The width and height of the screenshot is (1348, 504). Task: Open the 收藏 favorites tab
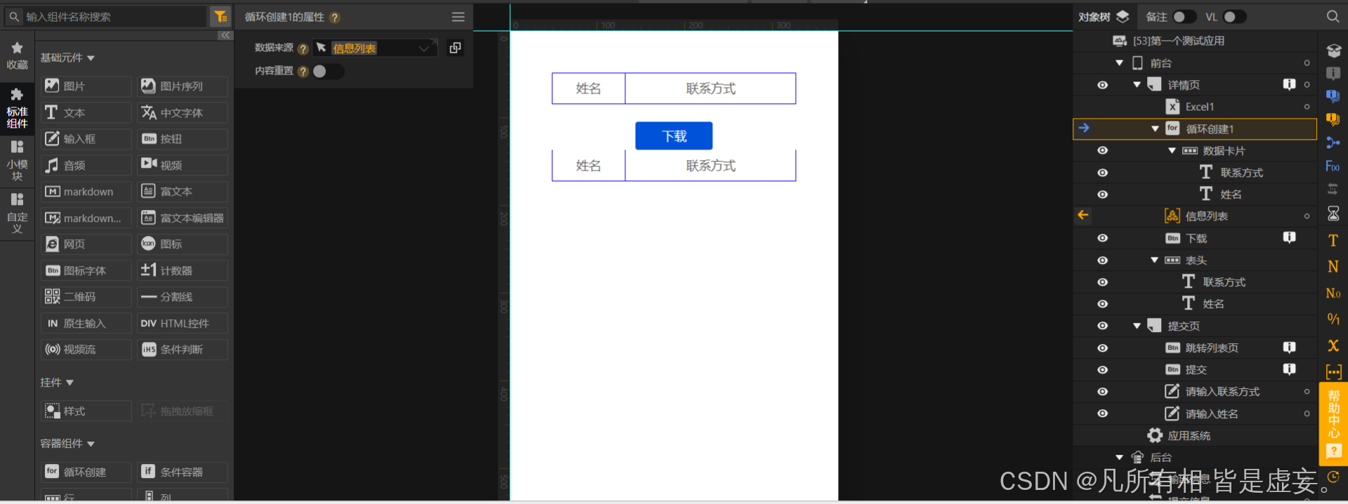[17, 56]
